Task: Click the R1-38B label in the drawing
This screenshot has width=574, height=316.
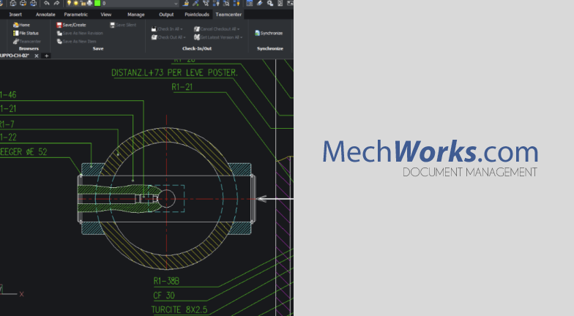Action: [166, 281]
